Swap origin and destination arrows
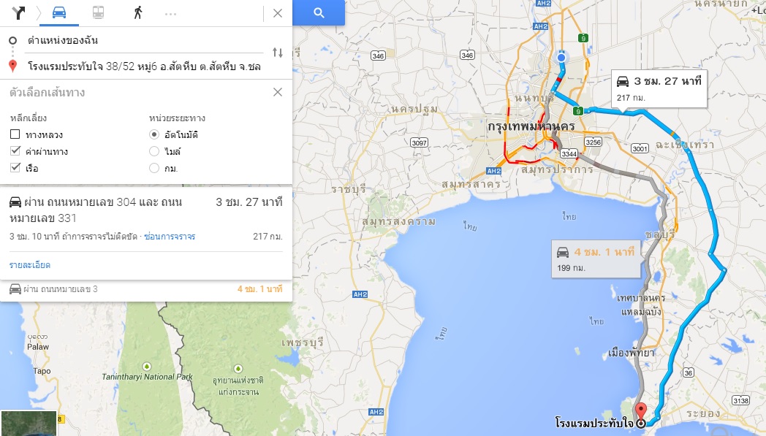The height and width of the screenshot is (436, 766). tap(278, 53)
